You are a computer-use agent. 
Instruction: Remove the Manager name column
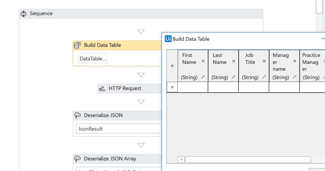point(295,61)
